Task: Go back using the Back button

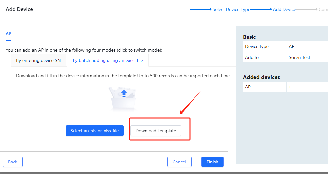Action: [13, 162]
